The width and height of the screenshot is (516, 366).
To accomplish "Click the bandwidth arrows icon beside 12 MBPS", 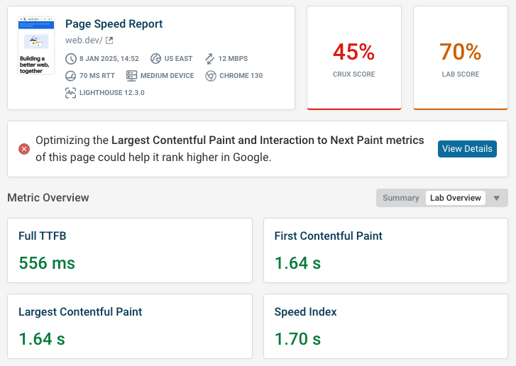I will [x=209, y=59].
